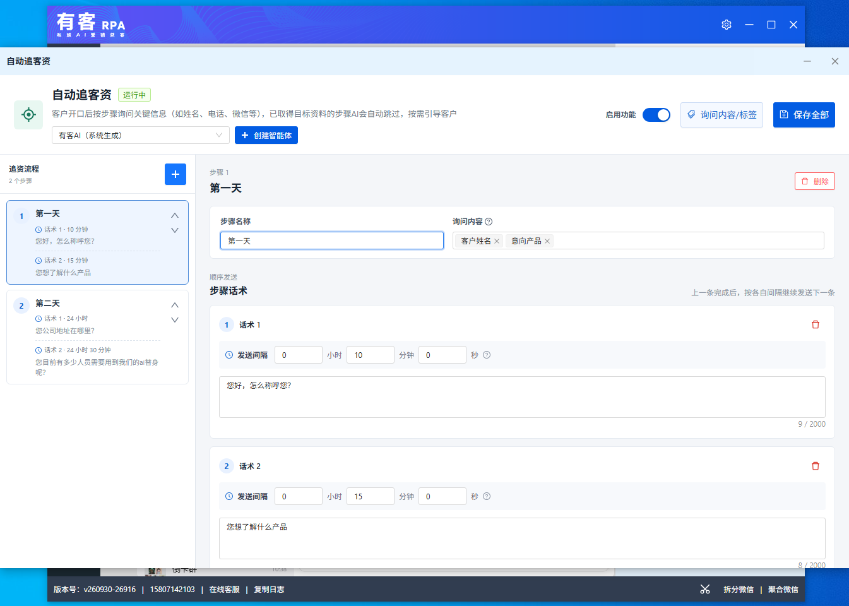Click the 分钟 field showing 10
Image resolution: width=849 pixels, height=606 pixels.
click(x=371, y=355)
